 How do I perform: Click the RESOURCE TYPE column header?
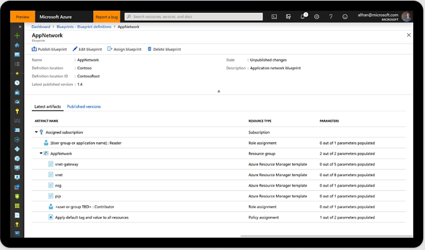[260, 121]
